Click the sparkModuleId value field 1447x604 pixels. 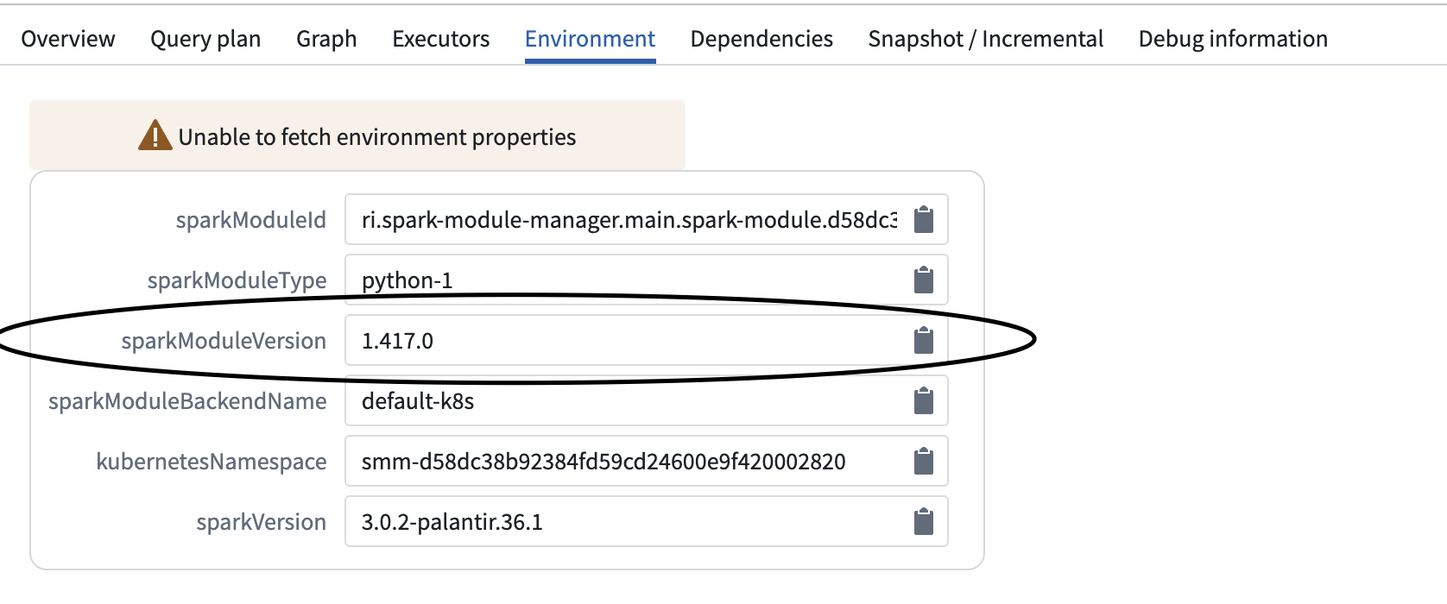click(647, 219)
